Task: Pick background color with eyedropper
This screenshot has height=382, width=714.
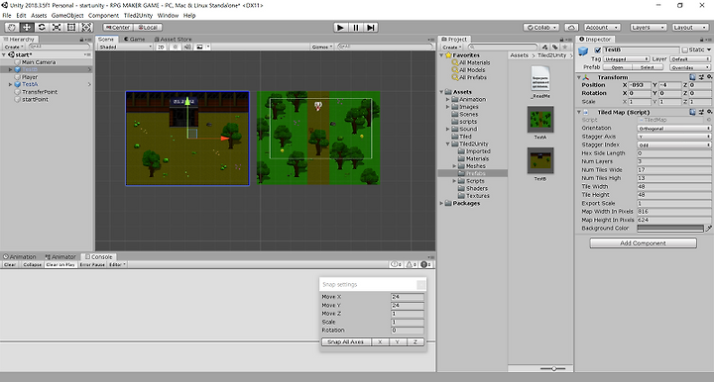Action: click(x=708, y=229)
